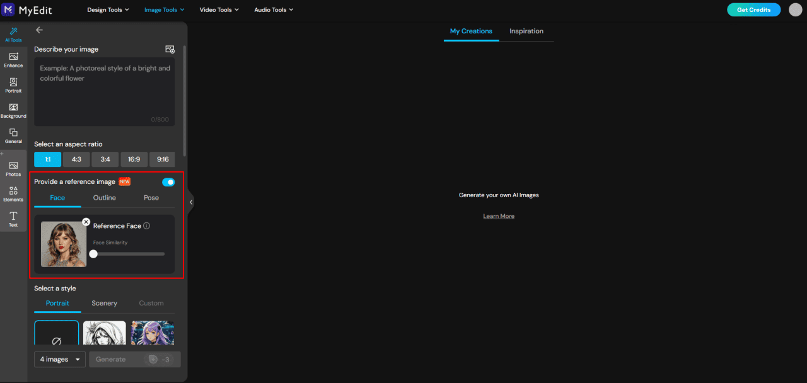Image resolution: width=807 pixels, height=383 pixels.
Task: Choose the 9:16 aspect ratio
Action: pyautogui.click(x=163, y=159)
